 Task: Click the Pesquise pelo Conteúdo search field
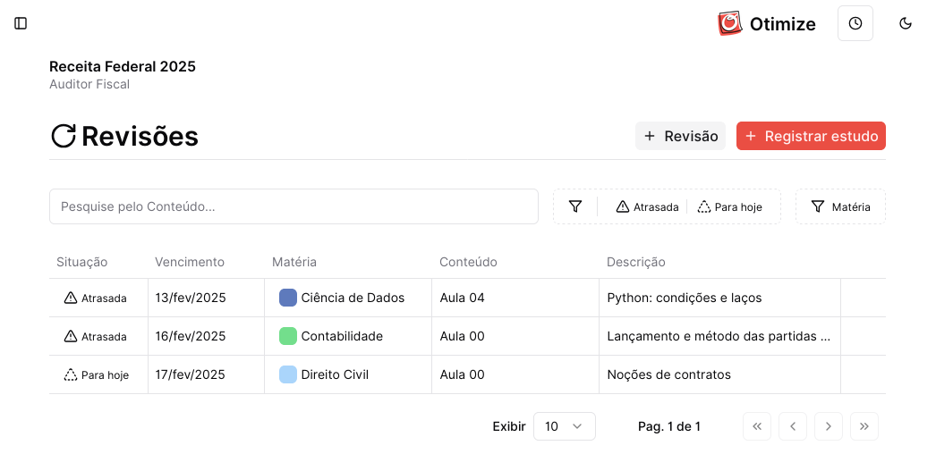coord(294,206)
